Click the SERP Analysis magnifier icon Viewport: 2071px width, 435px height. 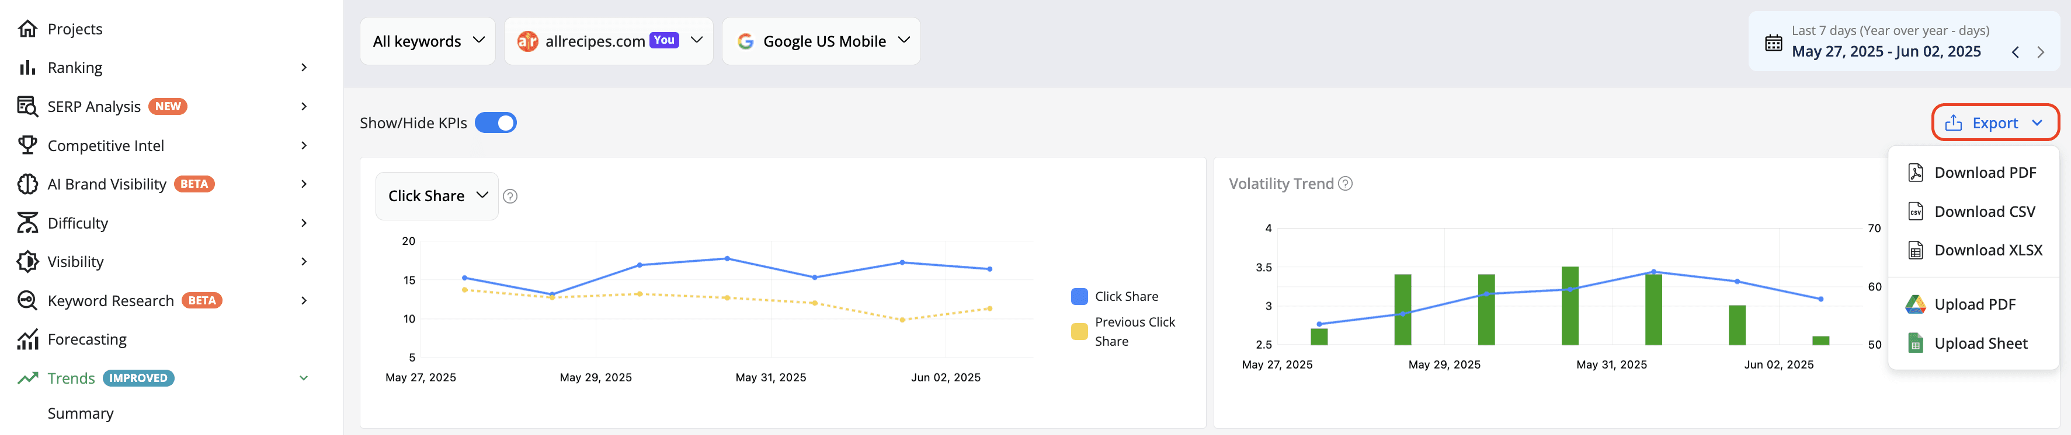[x=27, y=106]
